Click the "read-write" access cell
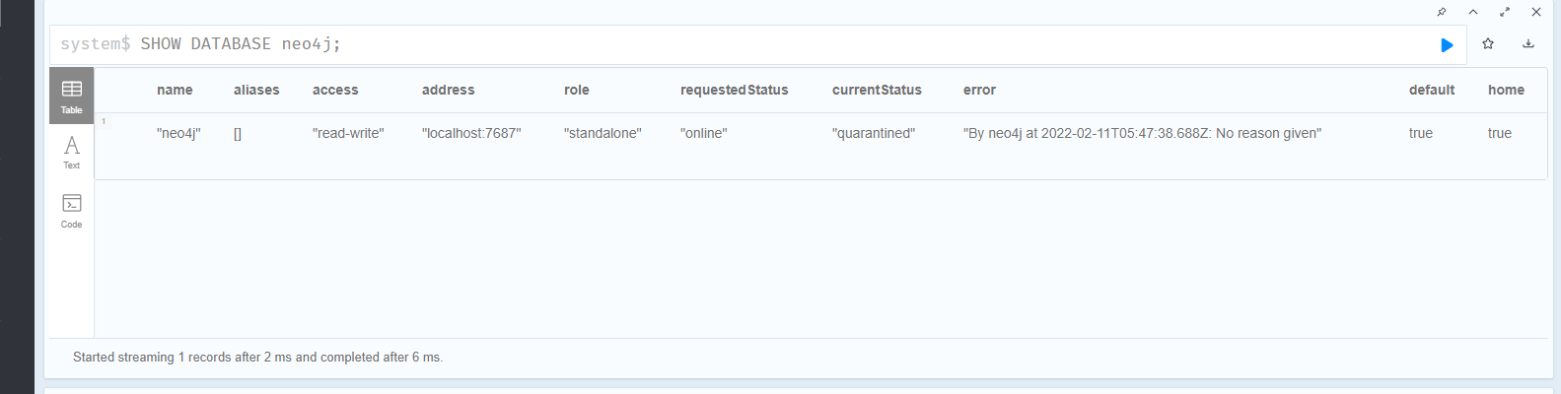The height and width of the screenshot is (394, 1561). pos(348,133)
